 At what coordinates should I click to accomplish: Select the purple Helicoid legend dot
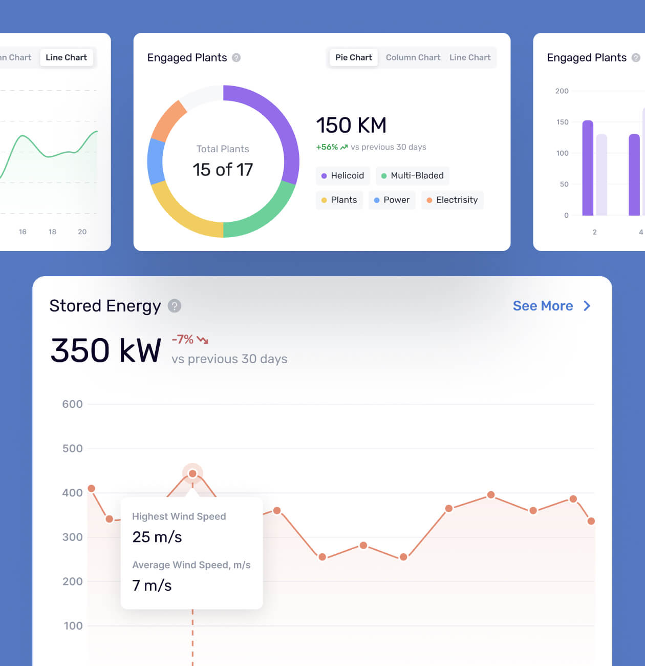coord(325,176)
